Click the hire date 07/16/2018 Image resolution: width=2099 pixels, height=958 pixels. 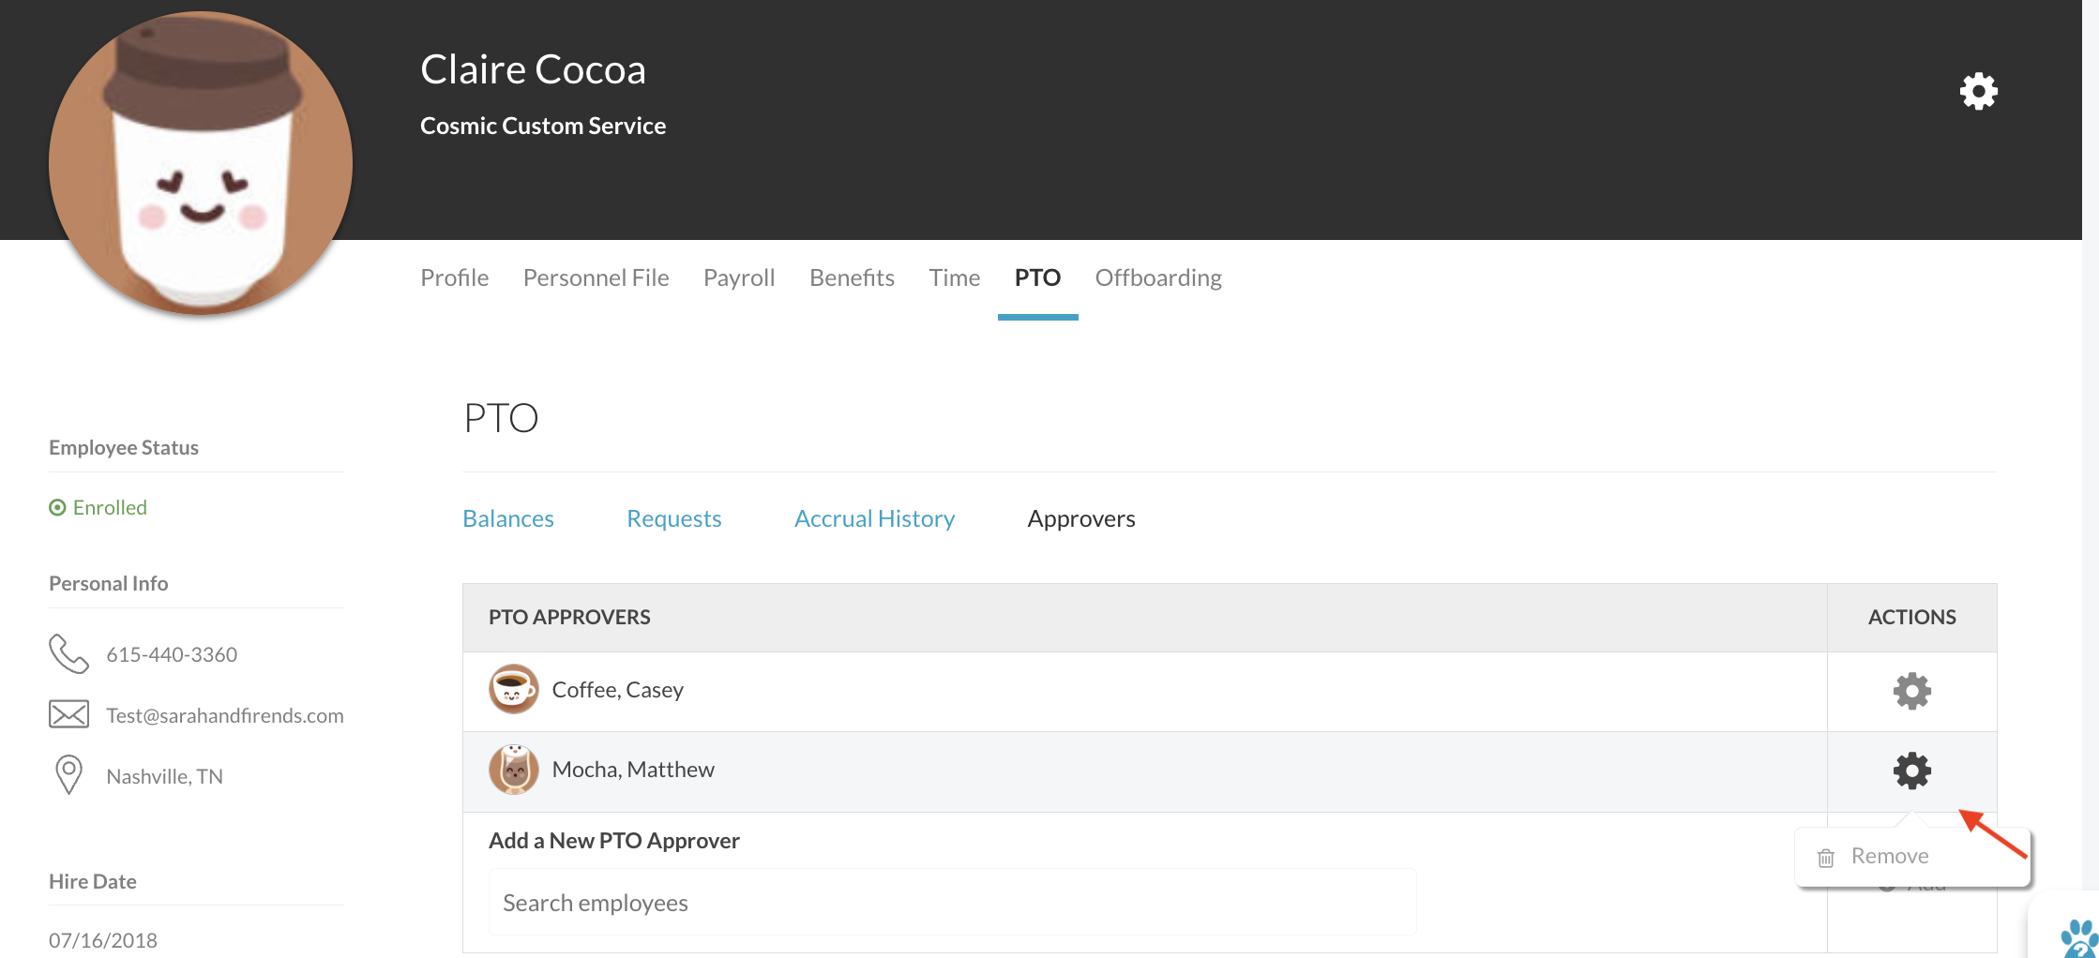(103, 940)
